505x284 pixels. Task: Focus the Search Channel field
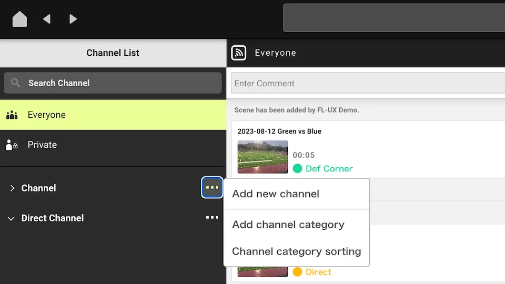tap(113, 83)
